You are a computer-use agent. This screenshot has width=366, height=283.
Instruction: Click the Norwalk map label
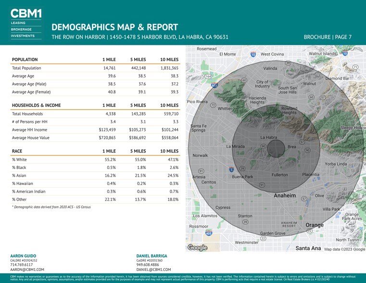[200, 155]
